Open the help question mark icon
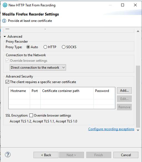The image size is (142, 162). (x=8, y=155)
